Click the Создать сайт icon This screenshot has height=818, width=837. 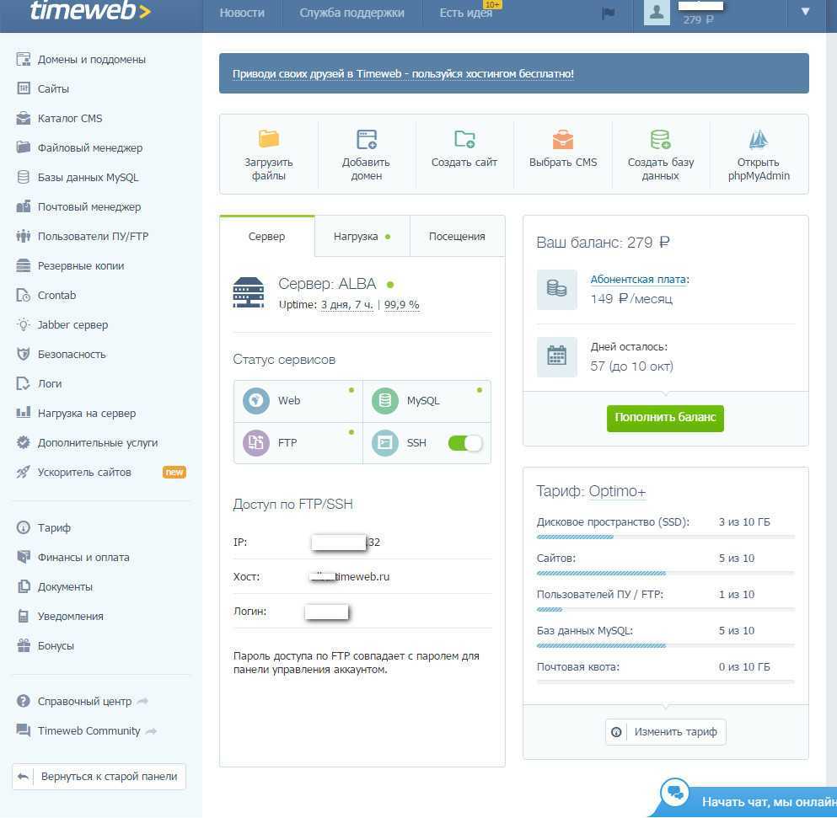[x=464, y=139]
